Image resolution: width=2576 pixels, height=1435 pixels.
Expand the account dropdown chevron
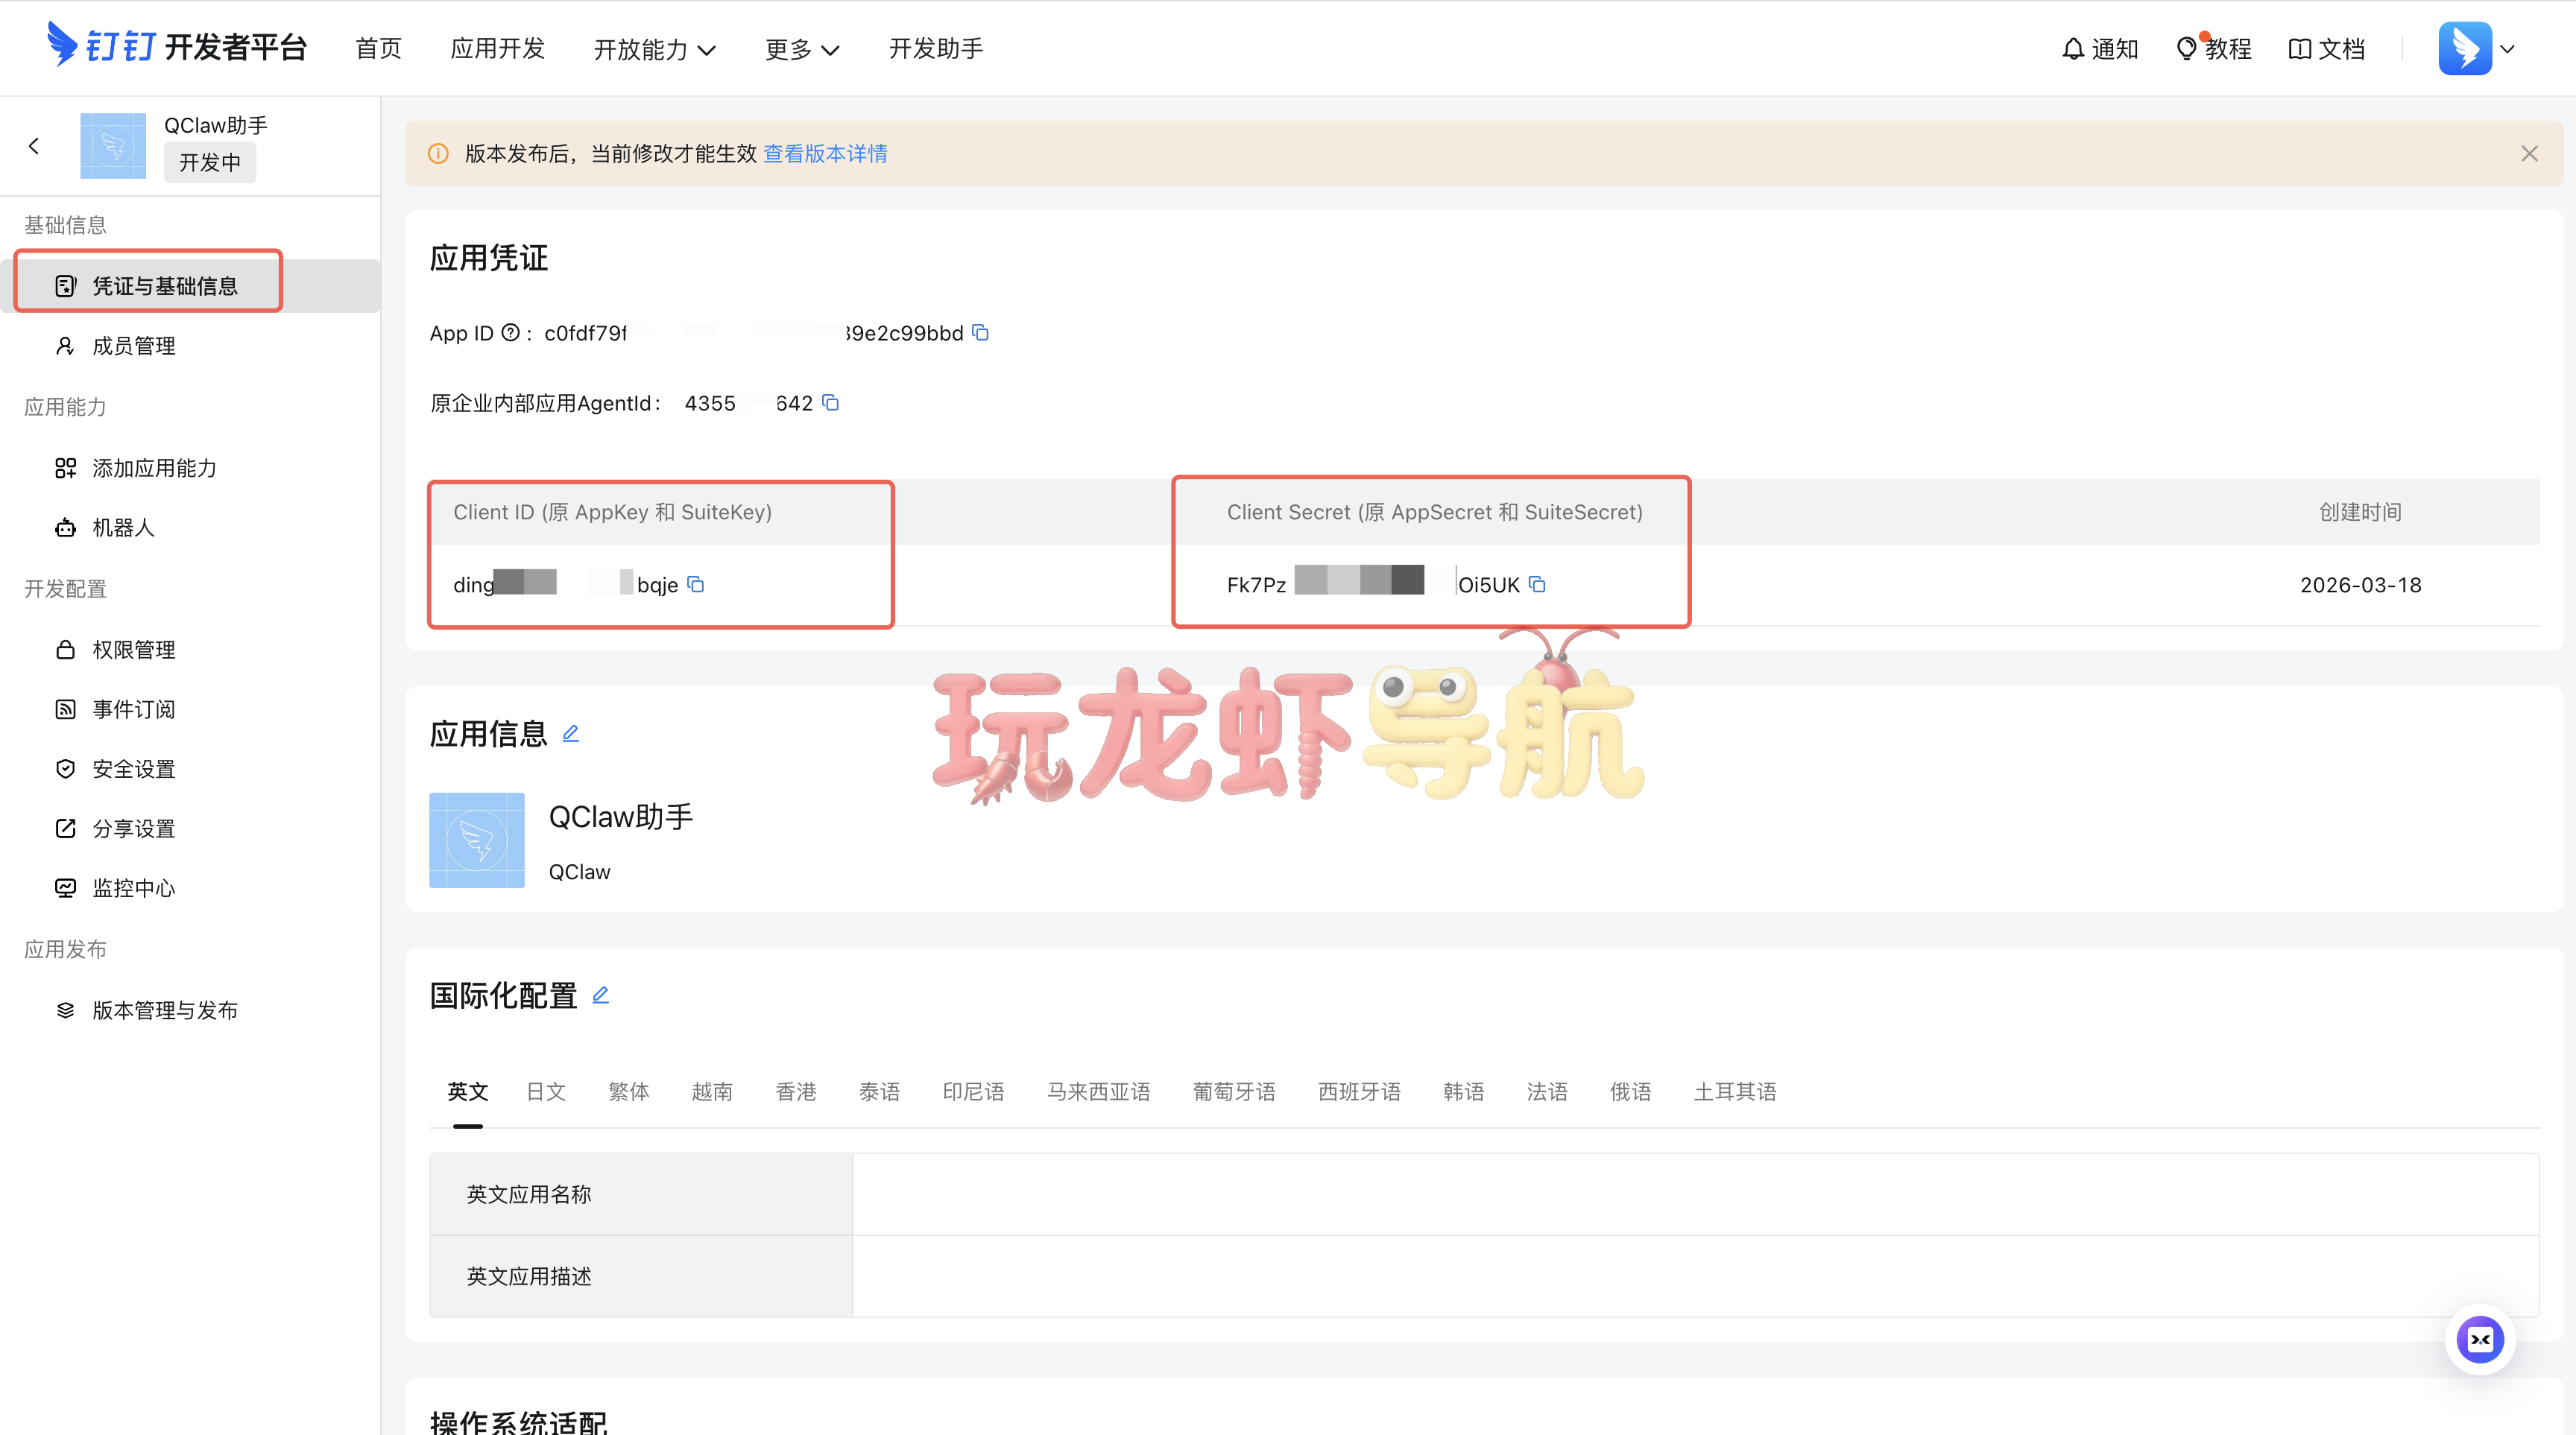click(2507, 49)
